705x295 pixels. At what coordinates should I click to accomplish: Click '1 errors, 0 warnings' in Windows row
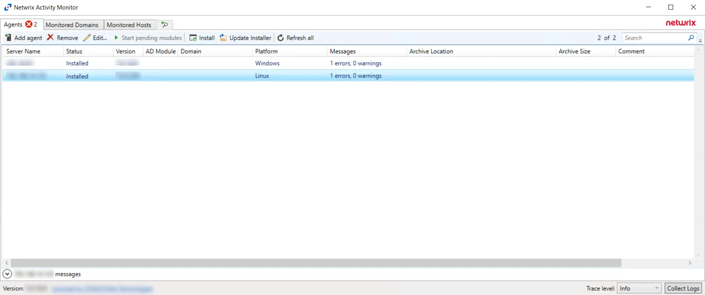click(x=356, y=63)
